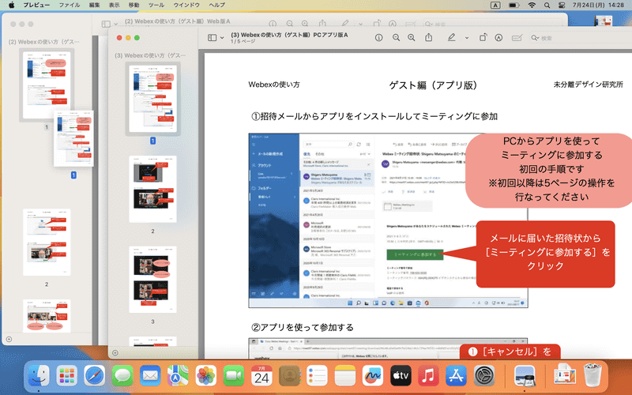Open the プレビュー menu
Screen dimensions: 632x395
[36, 5]
